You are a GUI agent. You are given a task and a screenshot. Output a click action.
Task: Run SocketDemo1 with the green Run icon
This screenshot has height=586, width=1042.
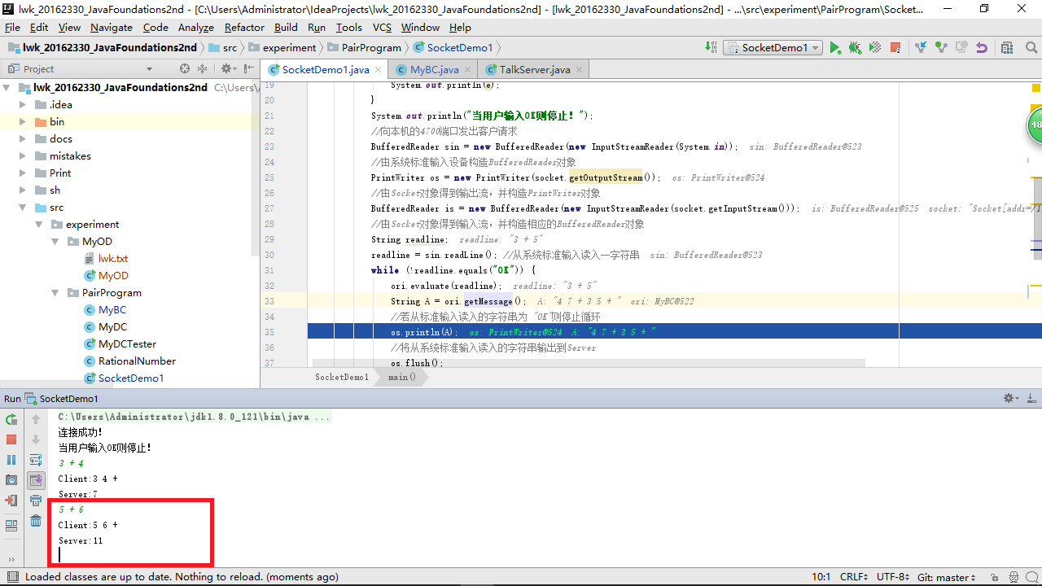coord(835,48)
